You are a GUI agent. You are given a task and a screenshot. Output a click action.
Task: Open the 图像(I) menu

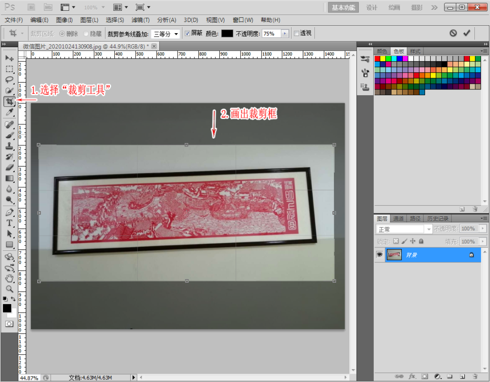64,20
